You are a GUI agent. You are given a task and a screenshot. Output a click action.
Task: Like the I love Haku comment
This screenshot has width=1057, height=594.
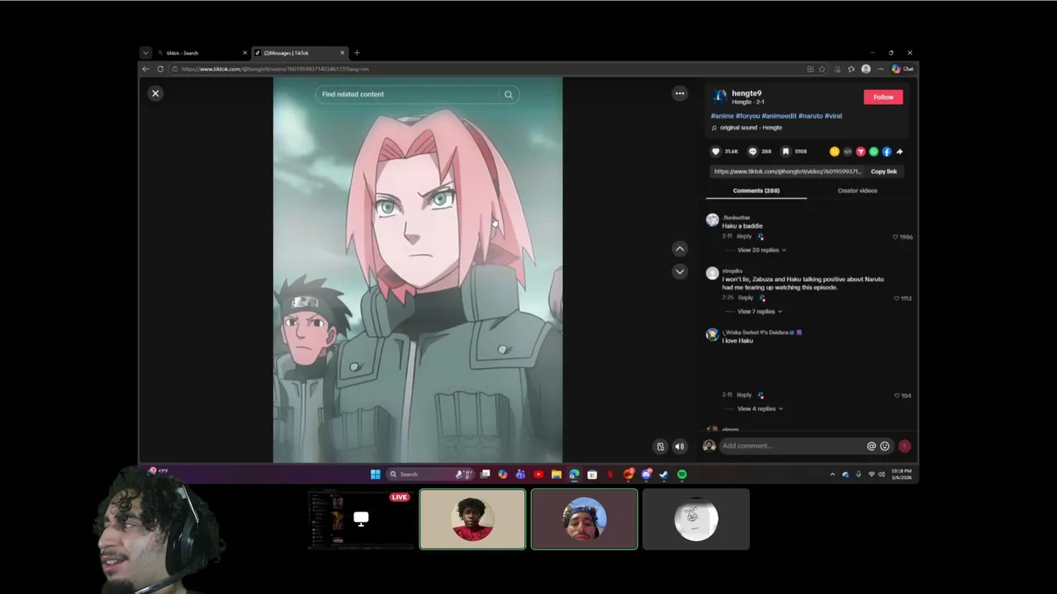[897, 396]
